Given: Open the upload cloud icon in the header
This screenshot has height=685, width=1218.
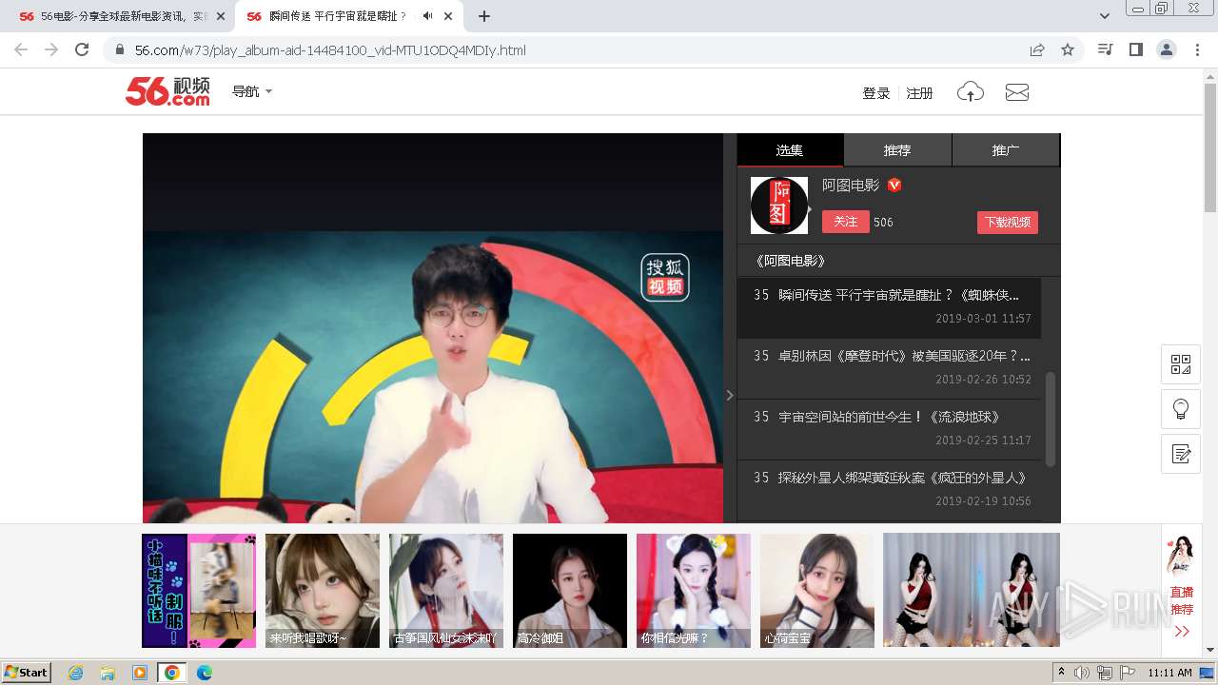Looking at the screenshot, I should 970,92.
